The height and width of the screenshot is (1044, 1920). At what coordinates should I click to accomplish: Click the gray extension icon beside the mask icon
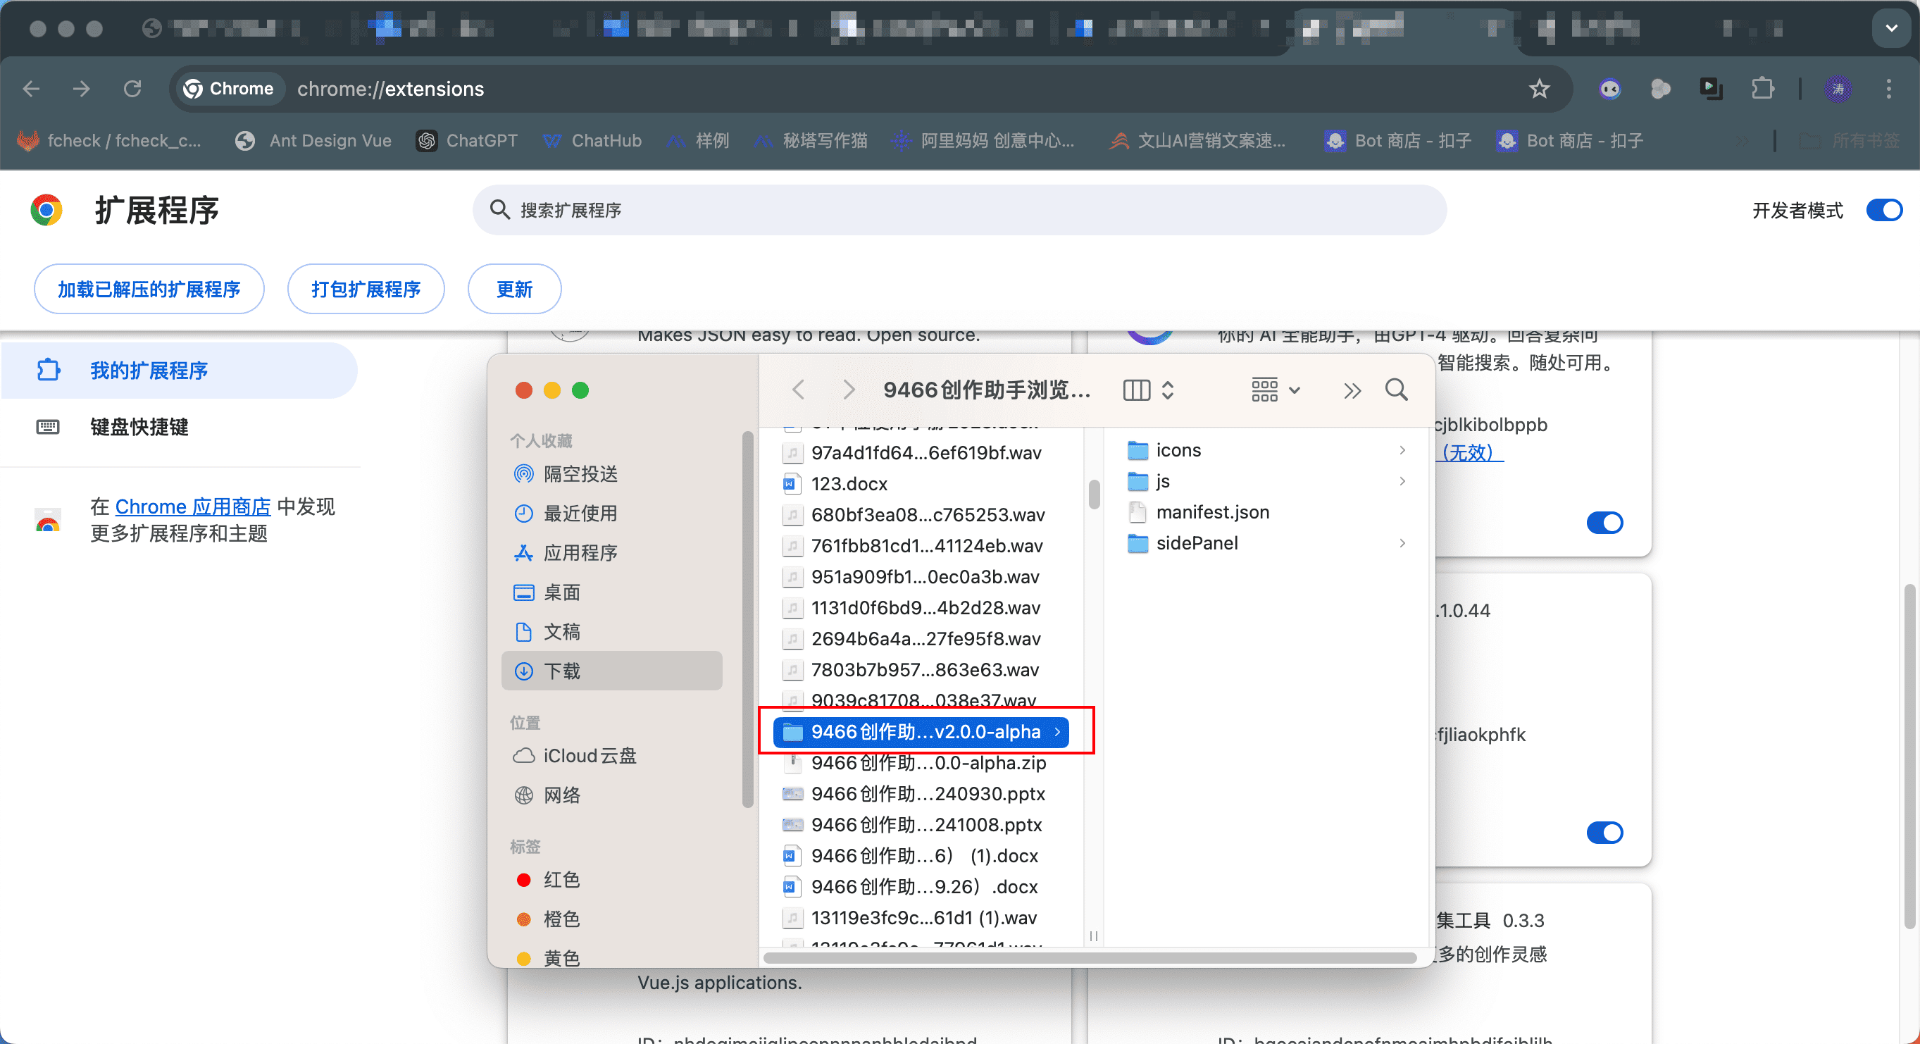1660,89
